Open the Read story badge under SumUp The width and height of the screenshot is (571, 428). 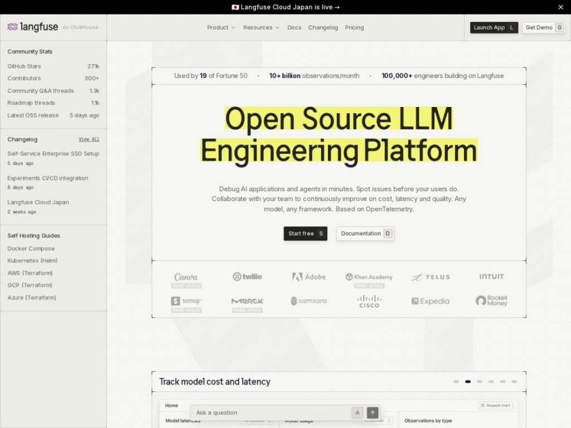coord(186,310)
